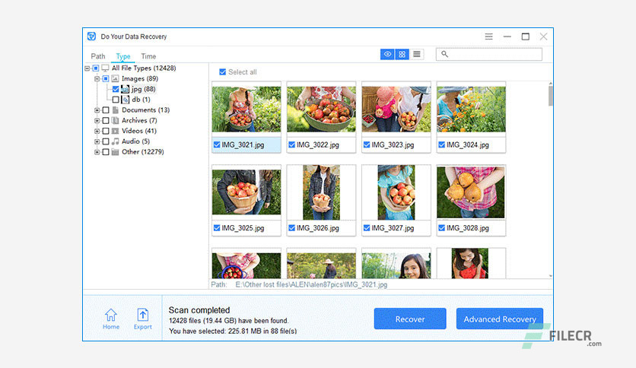Click the "Archives (7)" tree label
The width and height of the screenshot is (636, 368).
click(x=139, y=120)
